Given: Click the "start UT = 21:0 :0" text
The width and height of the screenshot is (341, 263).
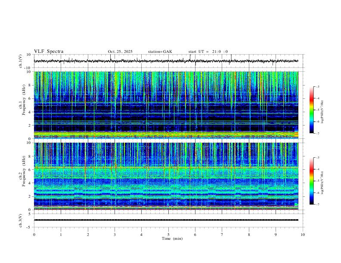Looking at the screenshot, I should [x=208, y=52].
